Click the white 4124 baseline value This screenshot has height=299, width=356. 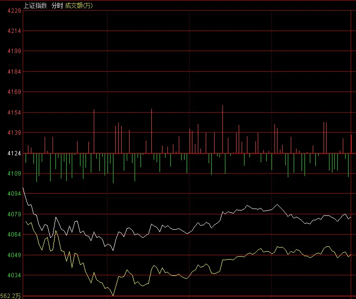14,153
